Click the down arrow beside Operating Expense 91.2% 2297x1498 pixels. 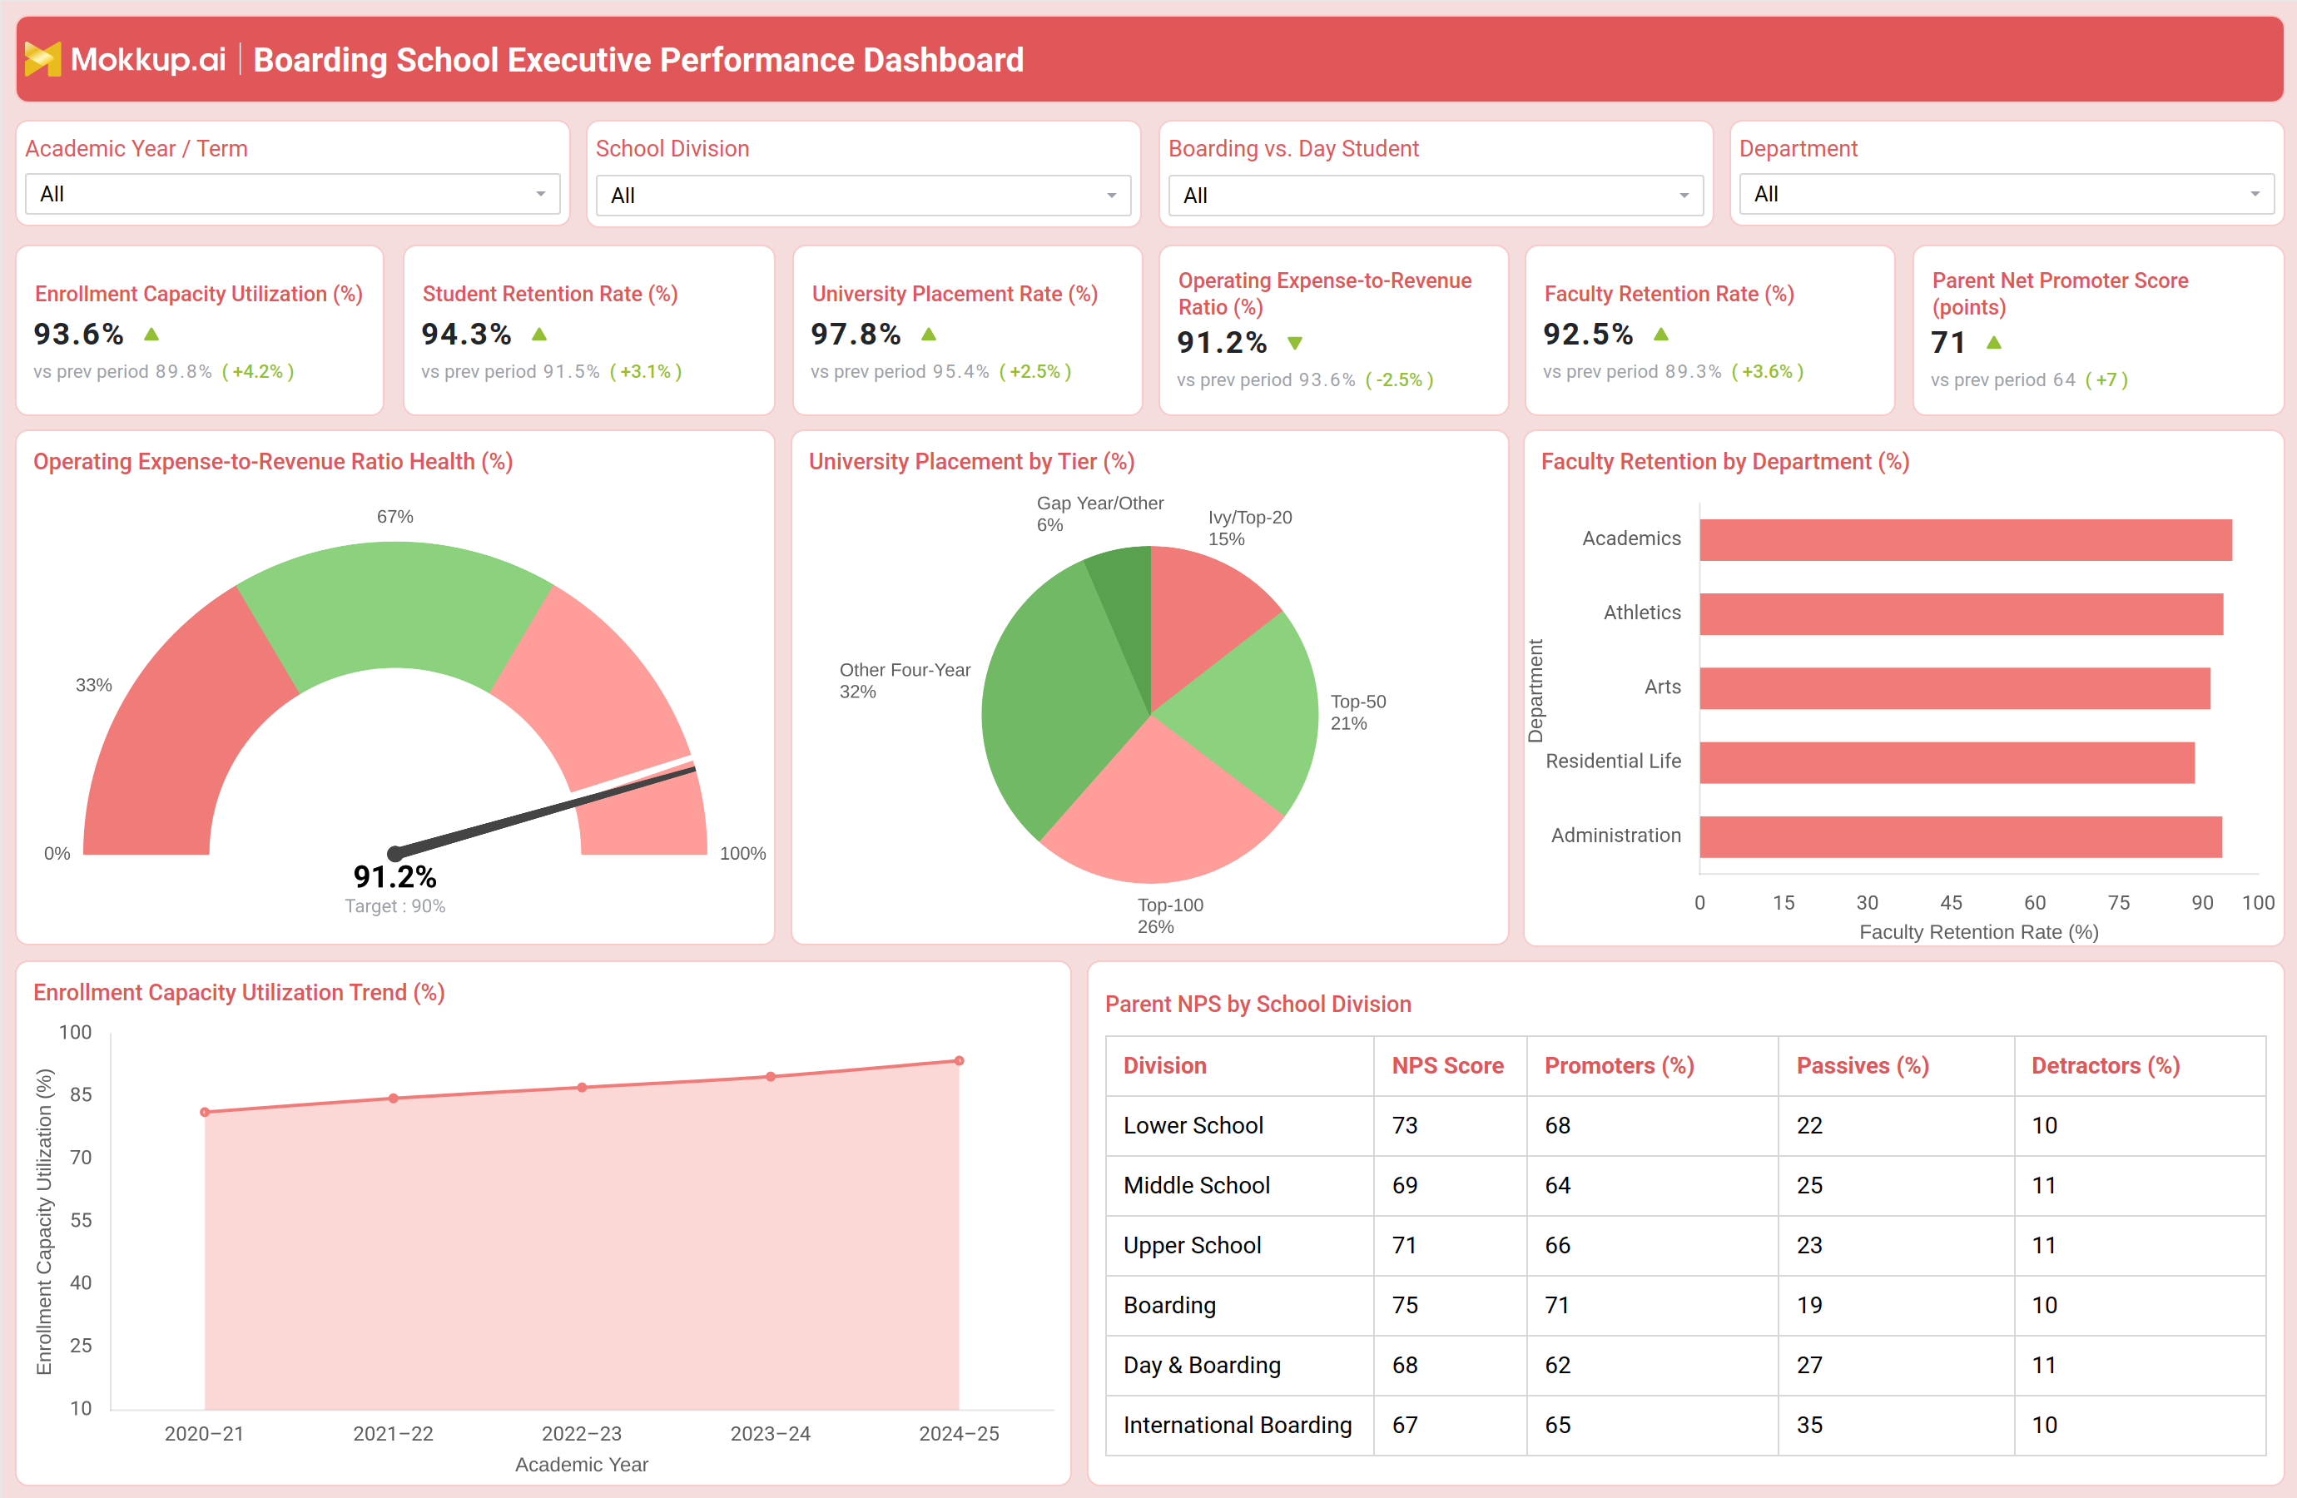point(1295,343)
